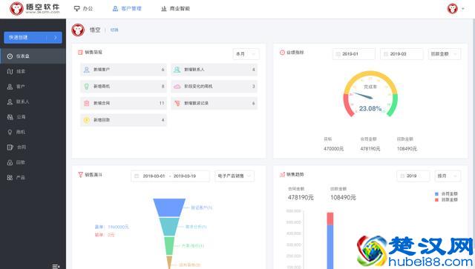Click the 业绩指标 clock title icon

click(282, 53)
